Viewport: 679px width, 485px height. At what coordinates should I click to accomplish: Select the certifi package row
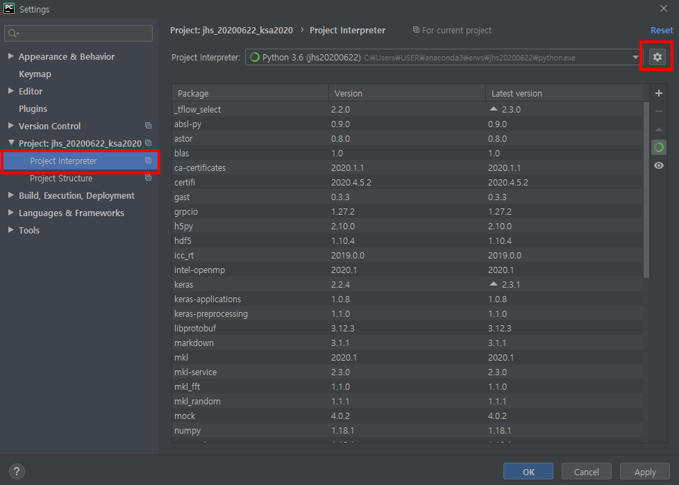(x=408, y=183)
